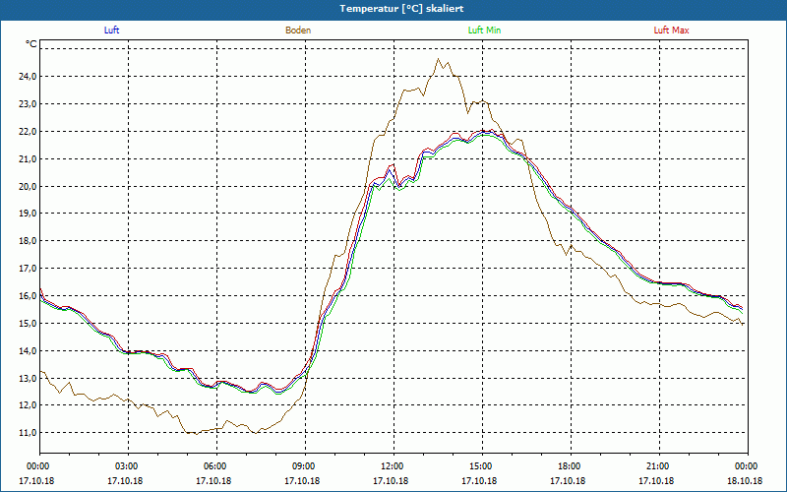Screen dimensions: 787x492
Task: Click the 'Luft Max' legend label
Action: tap(671, 31)
